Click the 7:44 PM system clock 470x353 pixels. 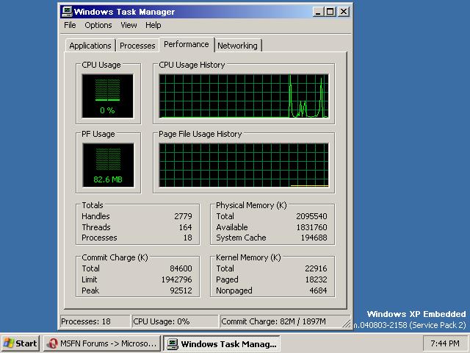pos(445,343)
